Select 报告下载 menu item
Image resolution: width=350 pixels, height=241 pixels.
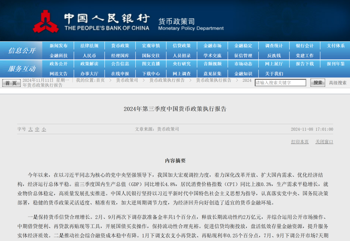pyautogui.click(x=305, y=64)
